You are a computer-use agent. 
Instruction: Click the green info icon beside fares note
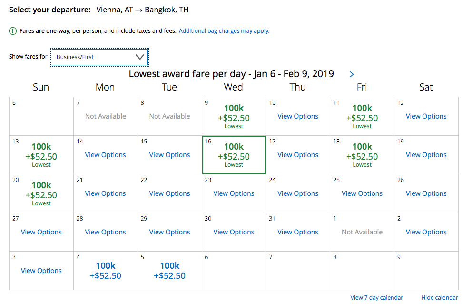tap(13, 31)
